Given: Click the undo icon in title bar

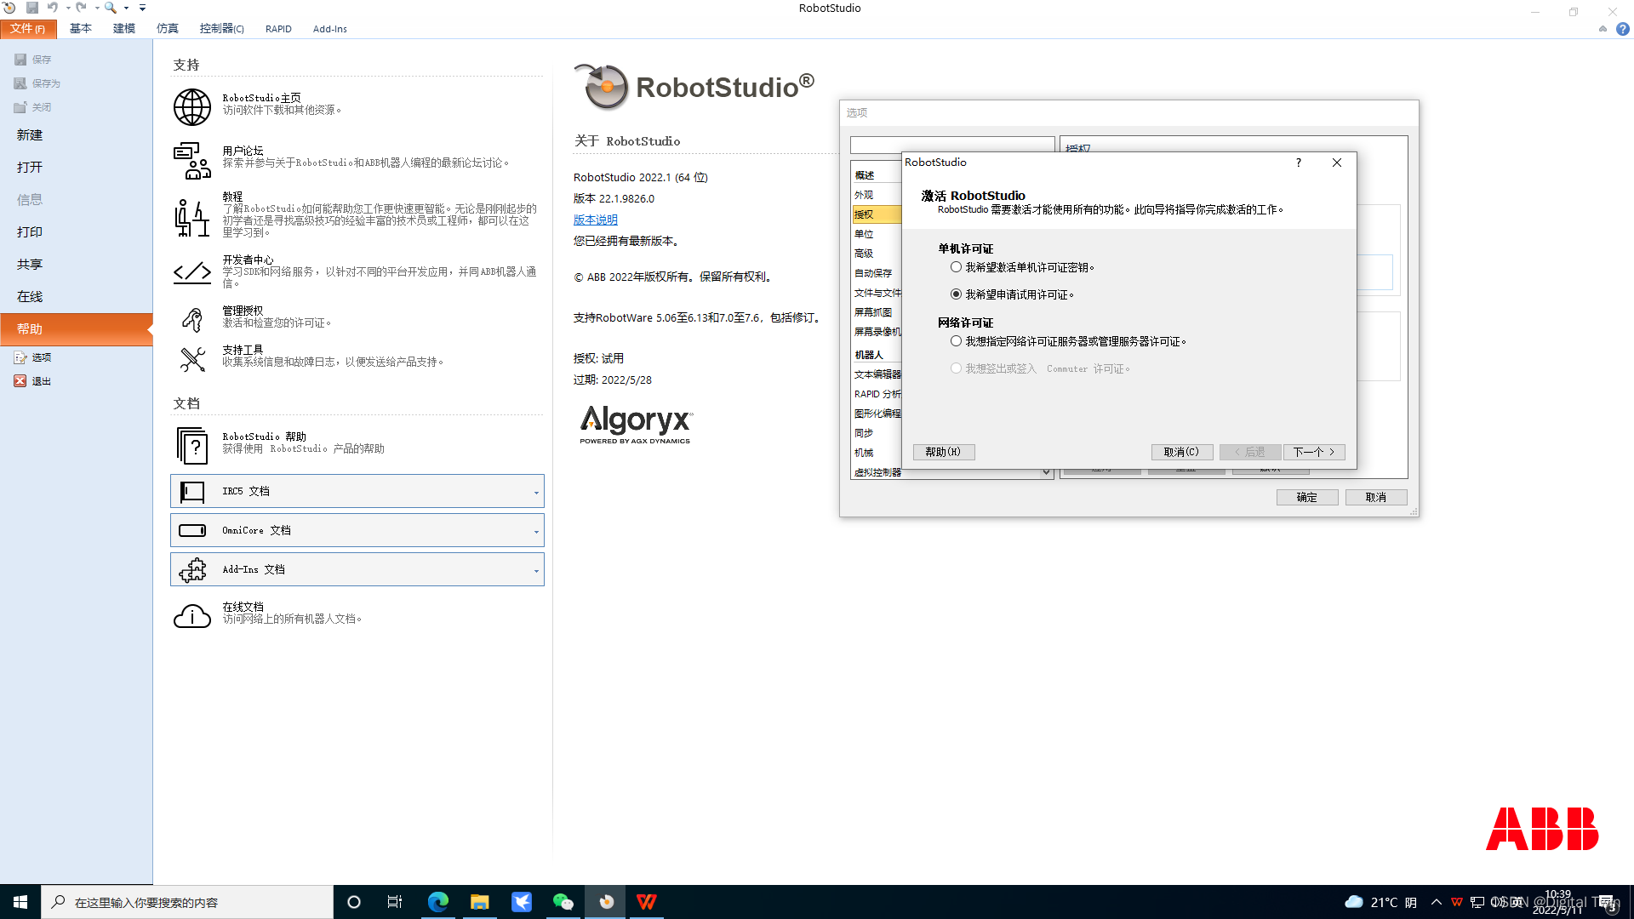Looking at the screenshot, I should [x=53, y=8].
